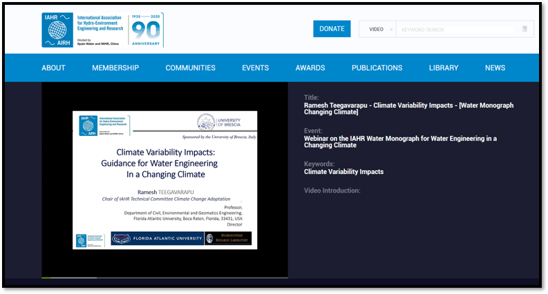Expand the Events navigation menu
548x294 pixels.
pos(255,68)
